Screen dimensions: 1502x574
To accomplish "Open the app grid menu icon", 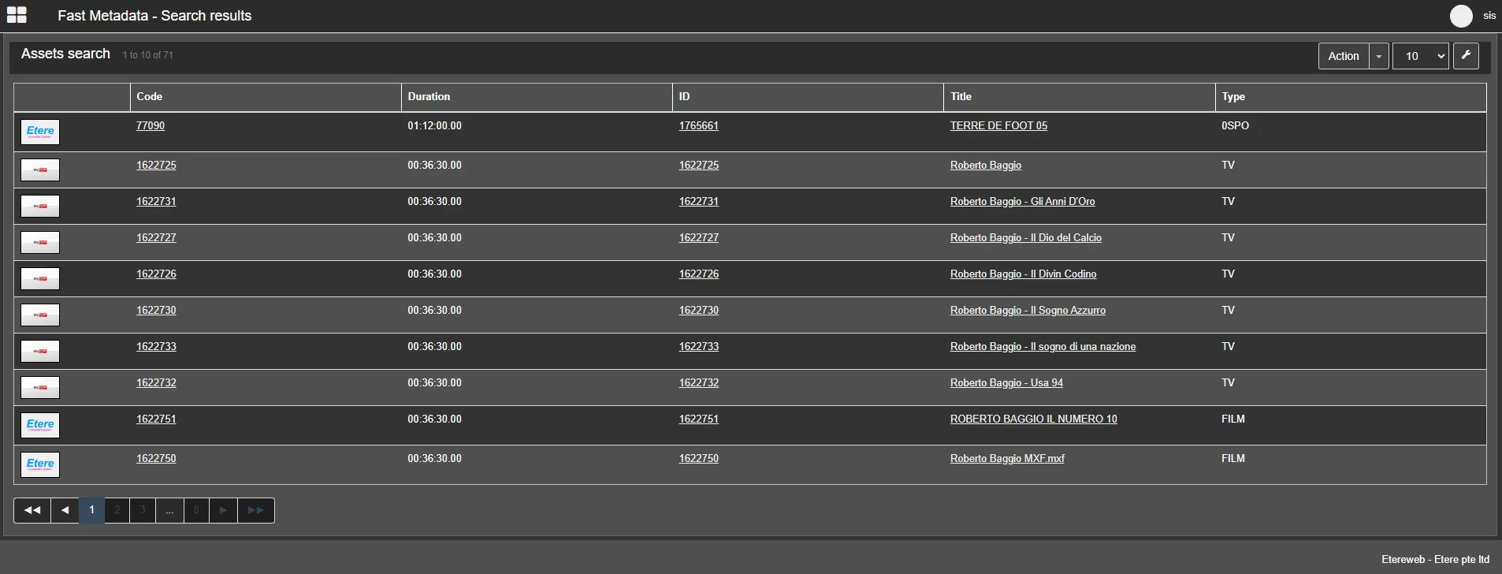I will (x=17, y=15).
